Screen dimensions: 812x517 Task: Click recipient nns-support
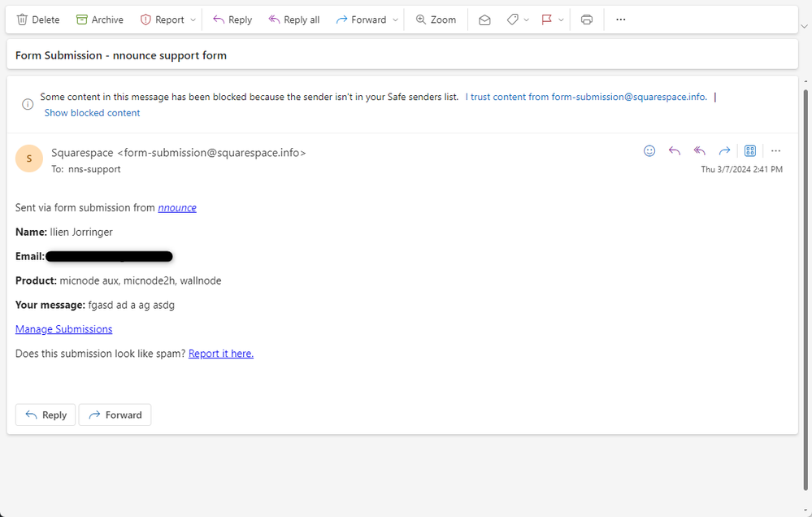94,169
